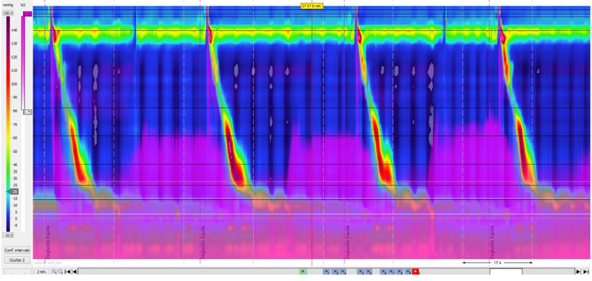The width and height of the screenshot is (592, 281).
Task: Select the last blue swallow marker before red
Action: [407, 272]
